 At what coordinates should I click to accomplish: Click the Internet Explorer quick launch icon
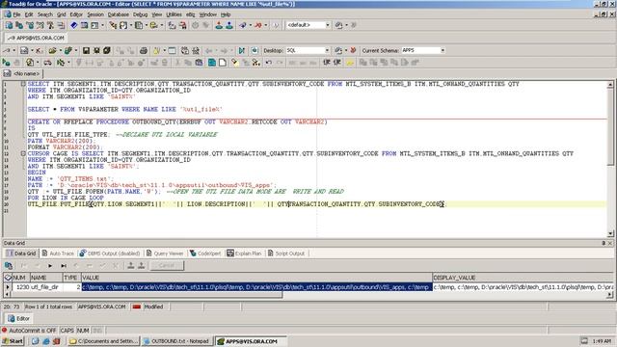click(45, 341)
